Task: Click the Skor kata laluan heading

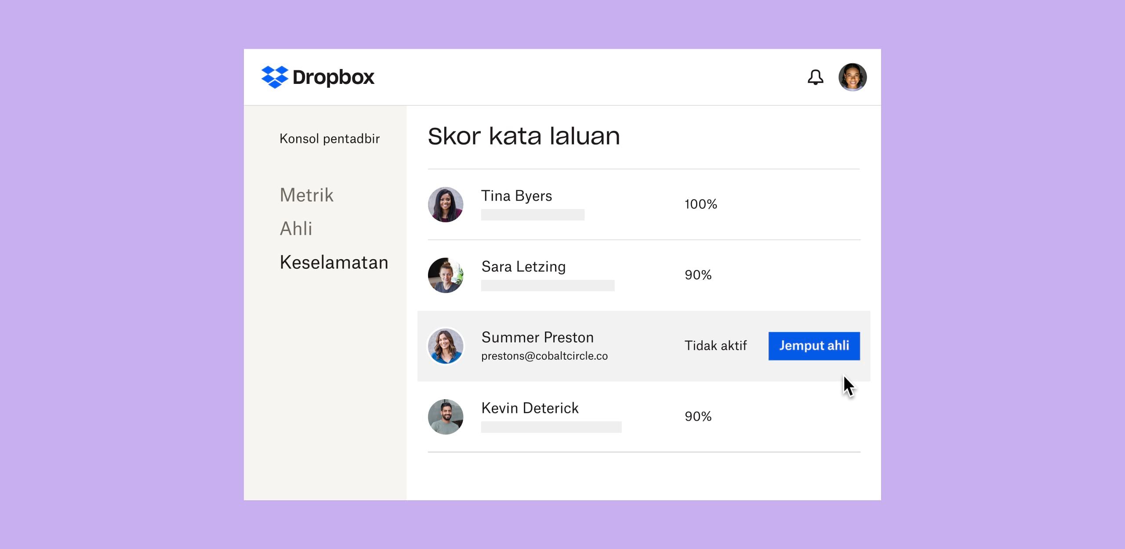Action: click(524, 136)
